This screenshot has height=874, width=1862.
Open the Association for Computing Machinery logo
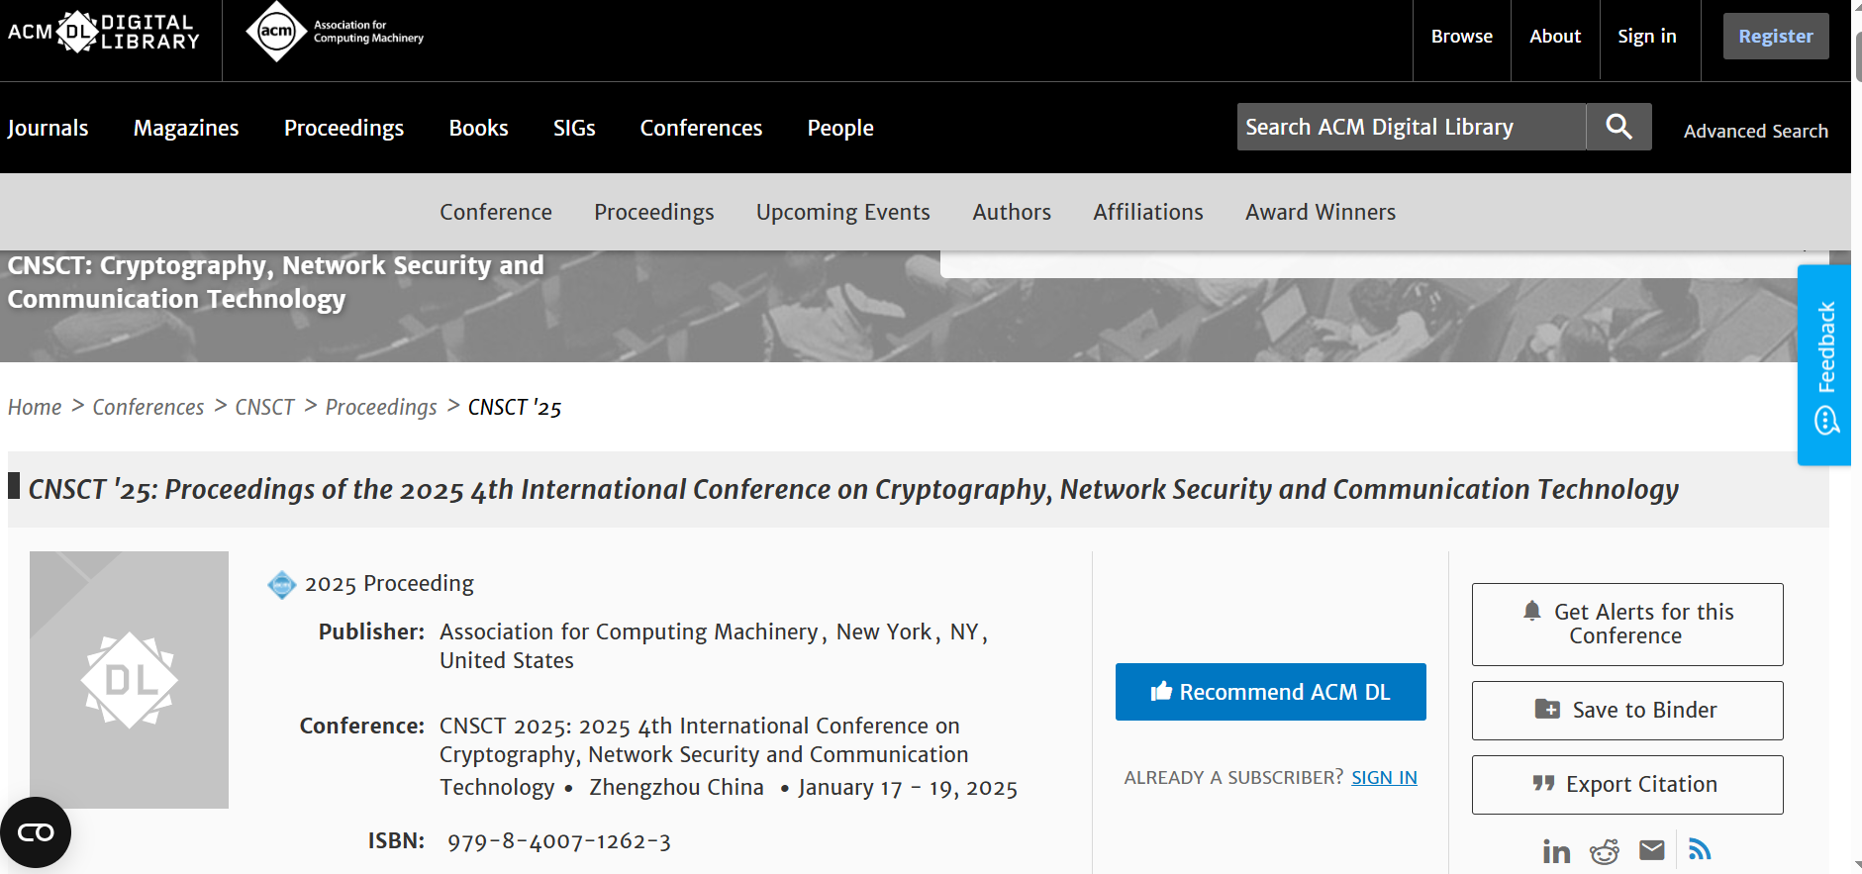click(x=335, y=32)
